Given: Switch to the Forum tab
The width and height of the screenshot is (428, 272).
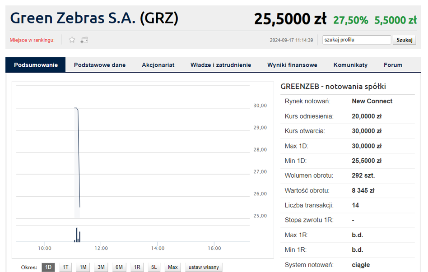Looking at the screenshot, I should click(393, 65).
